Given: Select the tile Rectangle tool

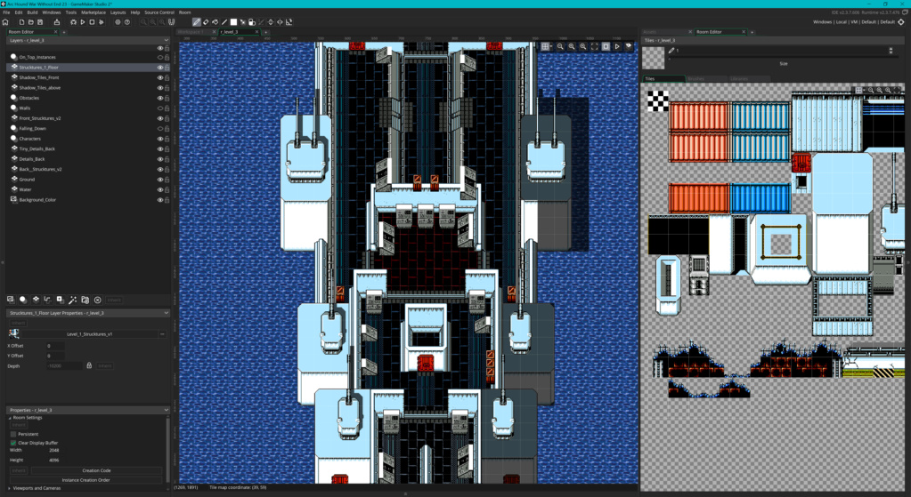Looking at the screenshot, I should point(233,22).
